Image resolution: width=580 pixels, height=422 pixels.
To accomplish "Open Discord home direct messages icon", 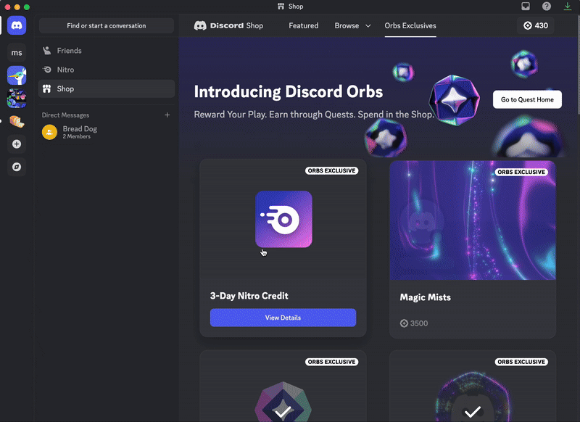I will click(x=16, y=25).
